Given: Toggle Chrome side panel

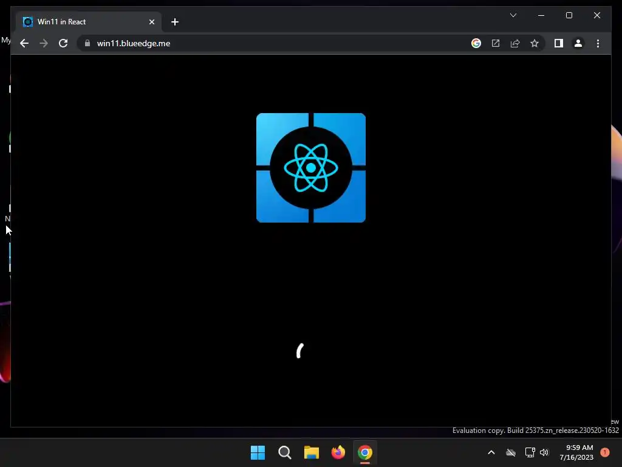Looking at the screenshot, I should (x=559, y=43).
